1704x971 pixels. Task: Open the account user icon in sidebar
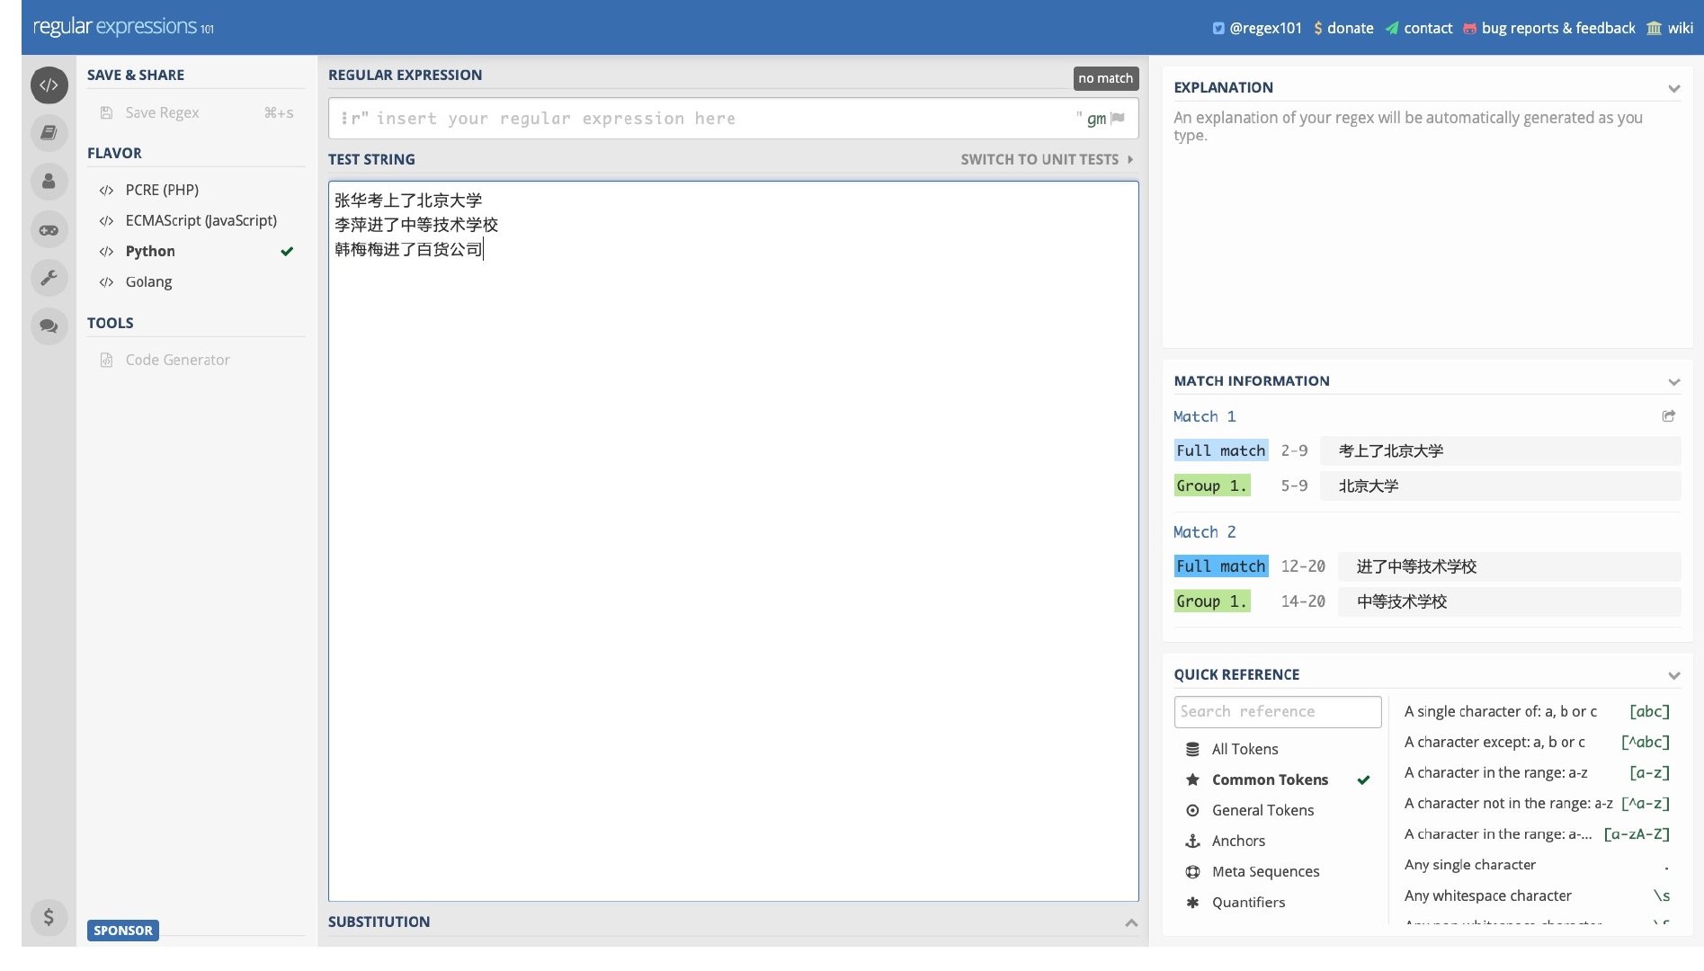tap(49, 182)
